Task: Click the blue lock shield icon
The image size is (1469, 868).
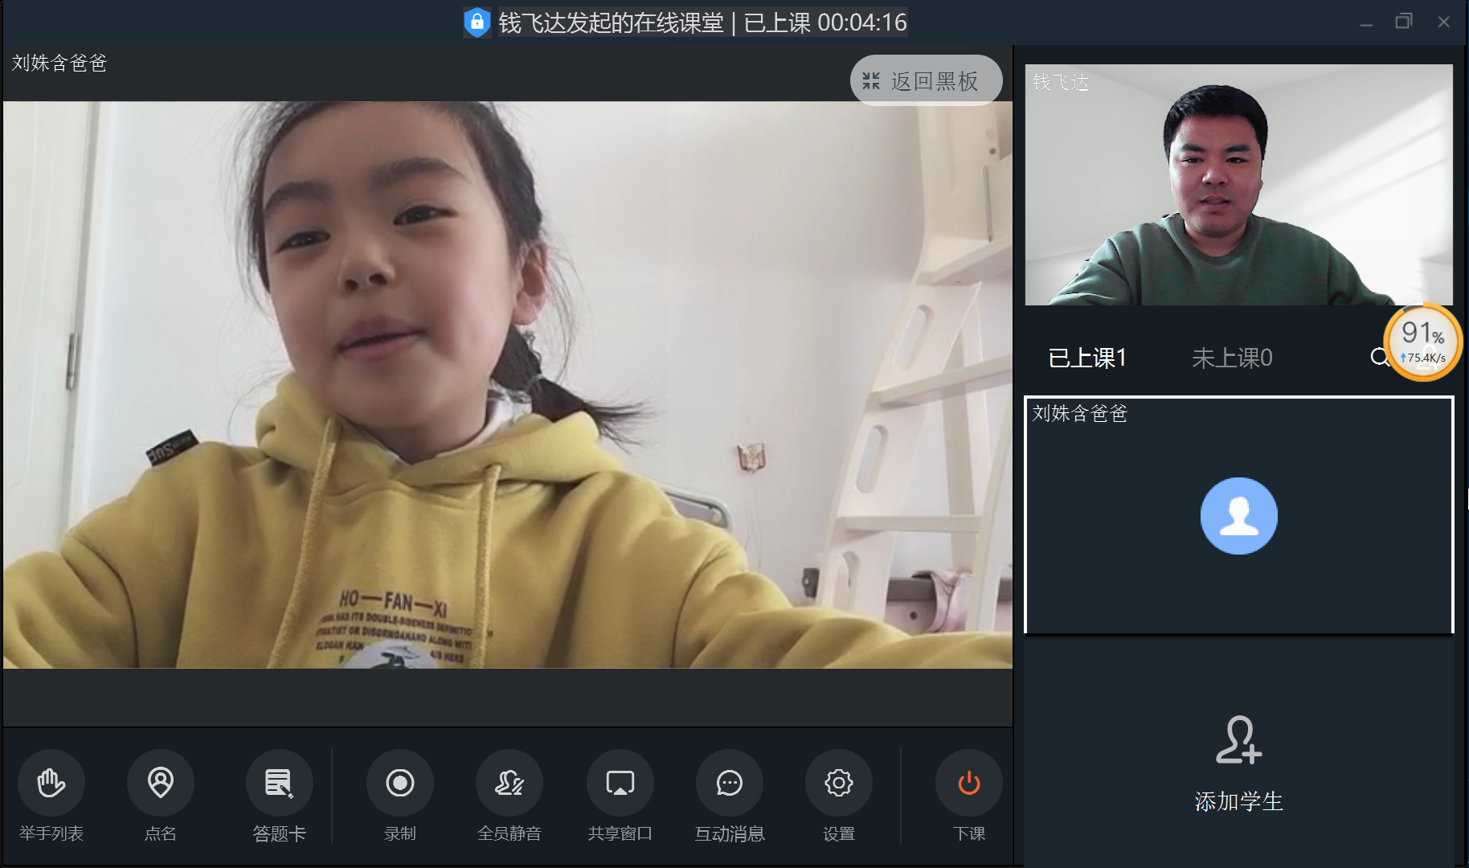Action: pos(477,23)
